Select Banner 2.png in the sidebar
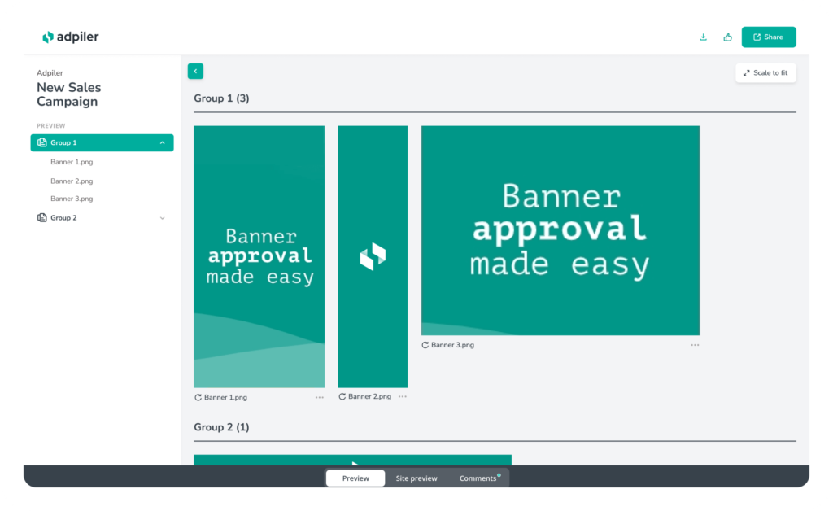The width and height of the screenshot is (833, 511). click(72, 181)
